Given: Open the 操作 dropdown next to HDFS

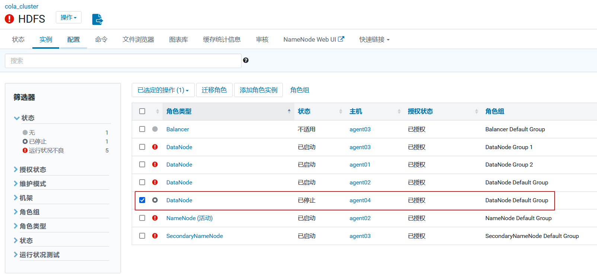Looking at the screenshot, I should 68,17.
